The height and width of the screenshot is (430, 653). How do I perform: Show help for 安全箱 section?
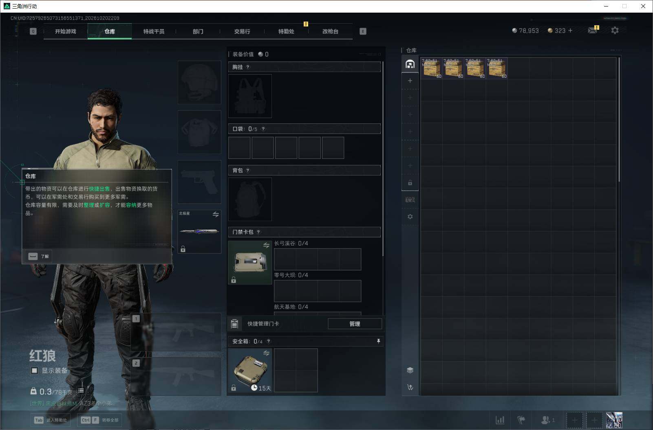(269, 342)
